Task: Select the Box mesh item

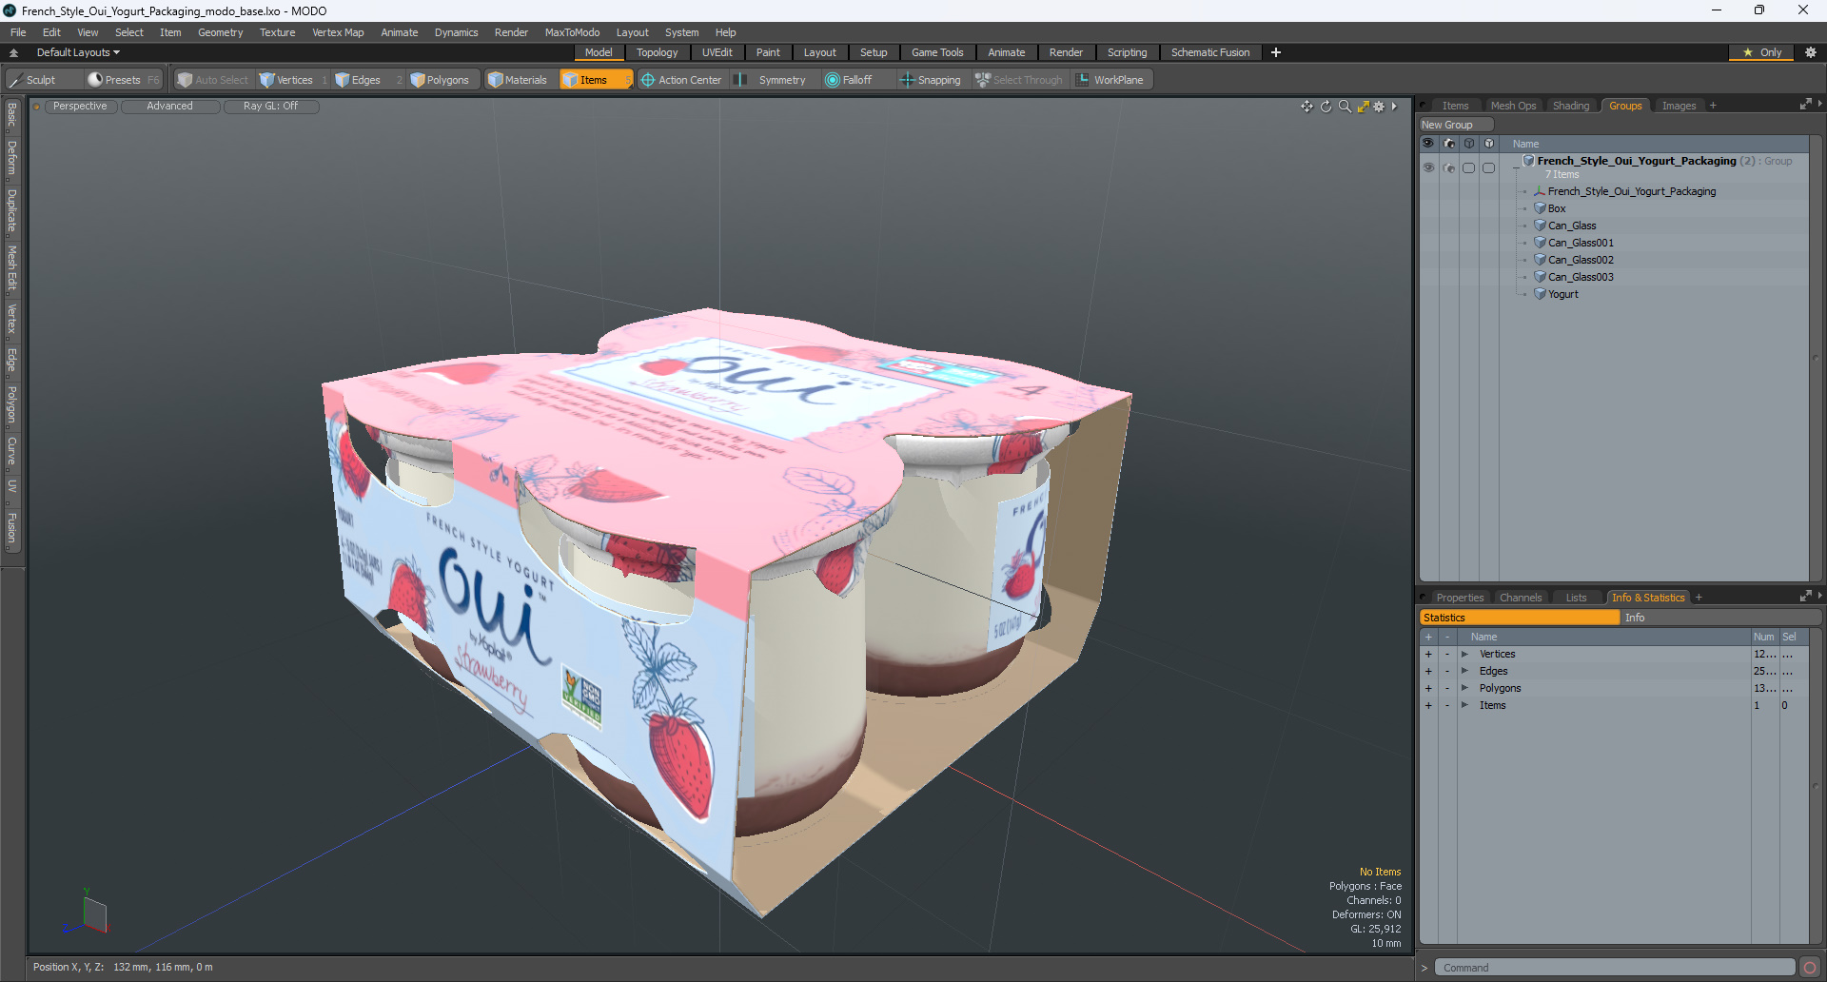Action: (x=1556, y=208)
